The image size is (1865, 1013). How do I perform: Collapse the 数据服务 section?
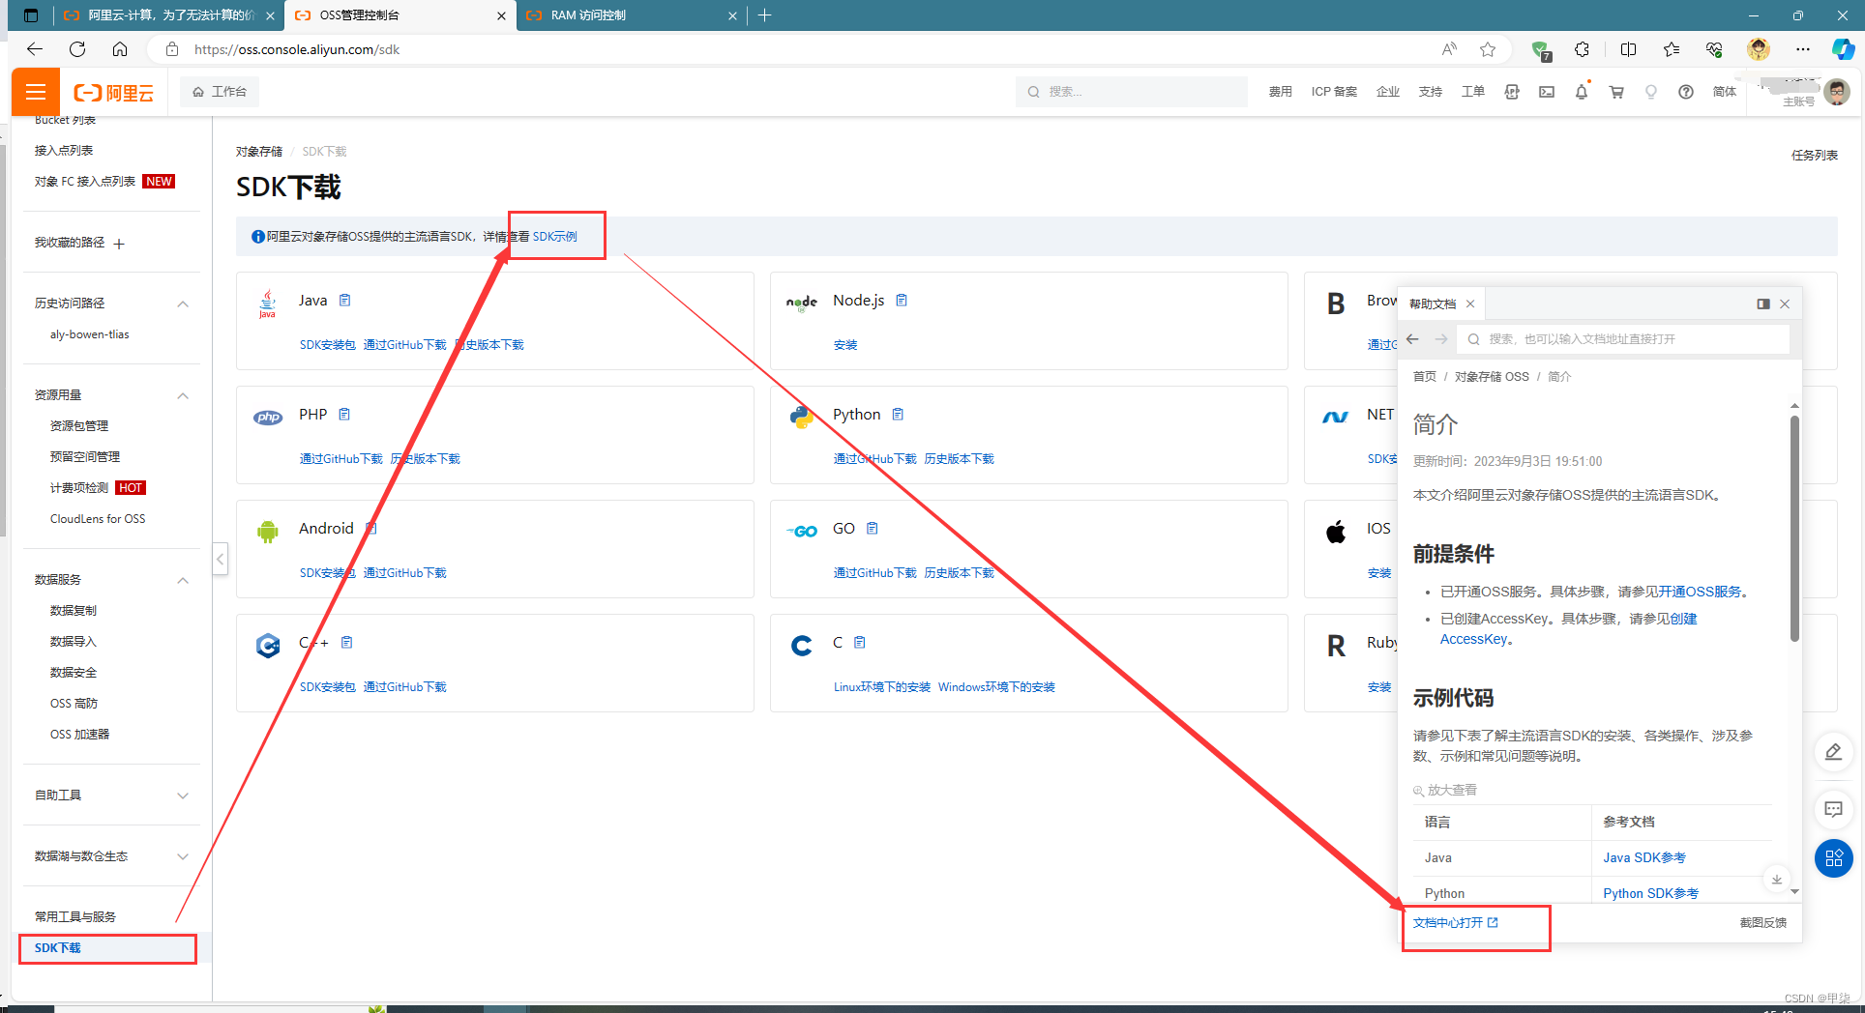(183, 580)
